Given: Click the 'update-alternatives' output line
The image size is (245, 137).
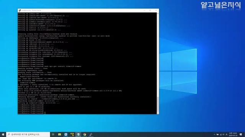Looking at the screenshot, I should [x=64, y=36].
